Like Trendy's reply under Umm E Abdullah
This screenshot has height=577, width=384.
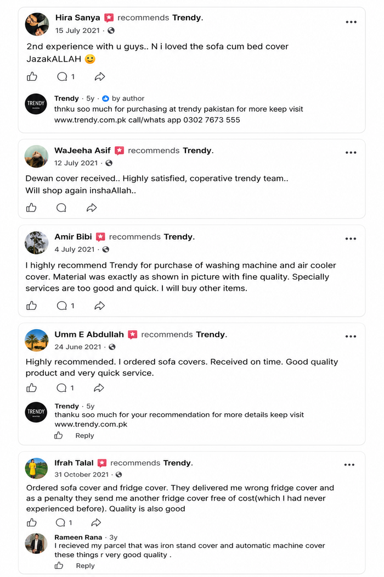[59, 436]
